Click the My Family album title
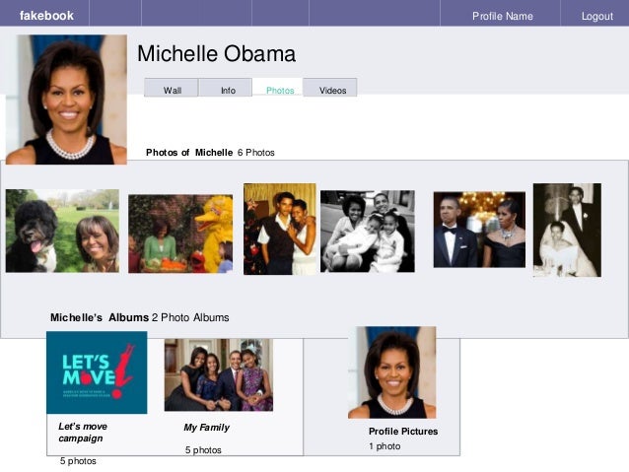 207,428
